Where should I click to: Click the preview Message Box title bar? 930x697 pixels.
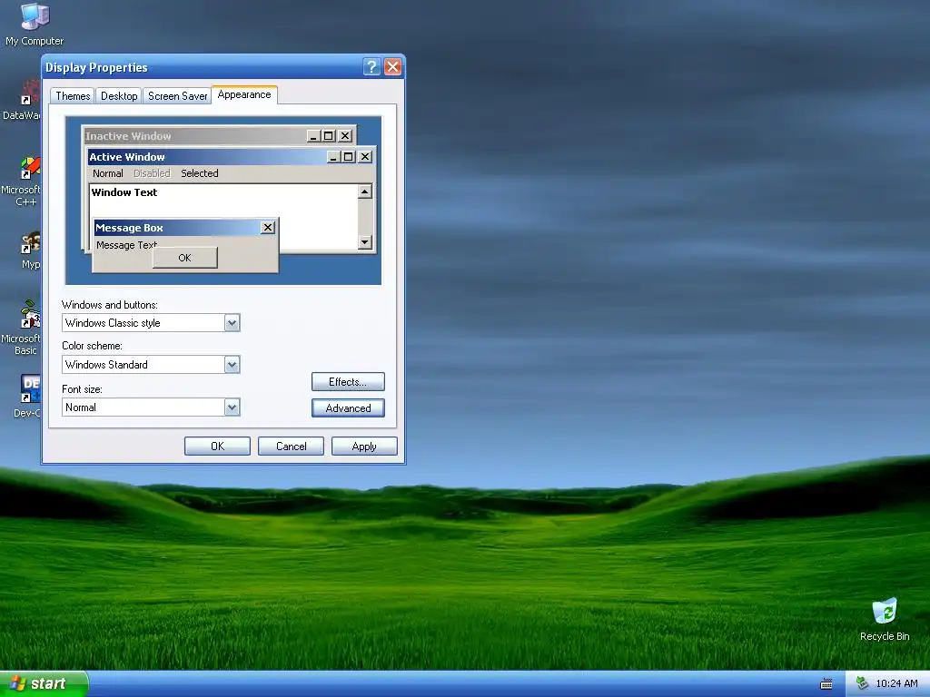pyautogui.click(x=185, y=228)
